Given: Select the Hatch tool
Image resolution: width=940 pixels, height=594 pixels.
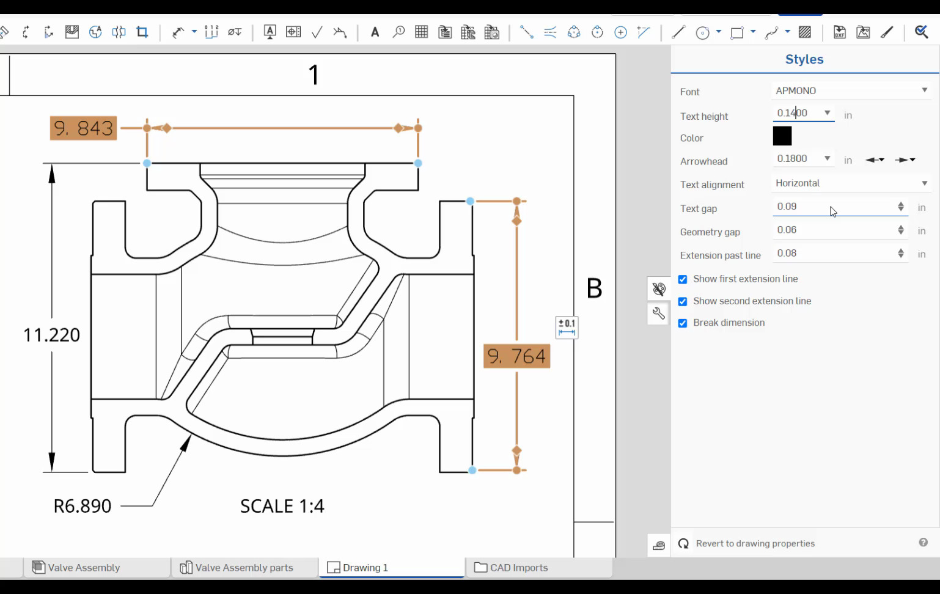Looking at the screenshot, I should (x=805, y=32).
